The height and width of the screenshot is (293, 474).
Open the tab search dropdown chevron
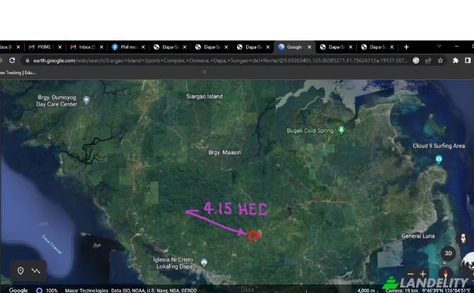point(439,47)
